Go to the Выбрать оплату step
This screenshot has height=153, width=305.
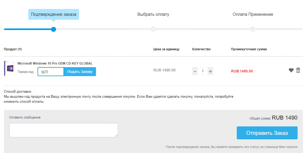[x=153, y=14]
